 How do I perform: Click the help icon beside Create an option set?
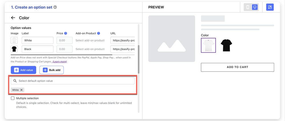[55, 7]
